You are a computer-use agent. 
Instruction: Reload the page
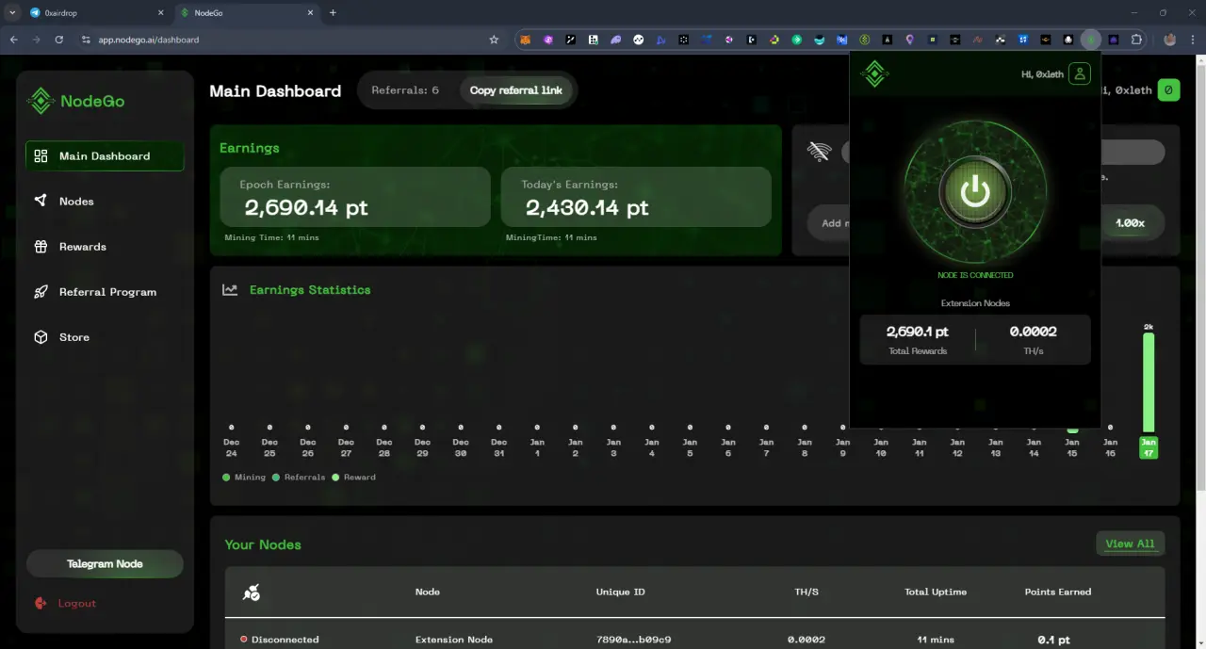[x=58, y=40]
